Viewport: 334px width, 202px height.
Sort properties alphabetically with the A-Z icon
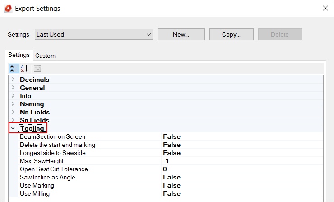pos(24,69)
